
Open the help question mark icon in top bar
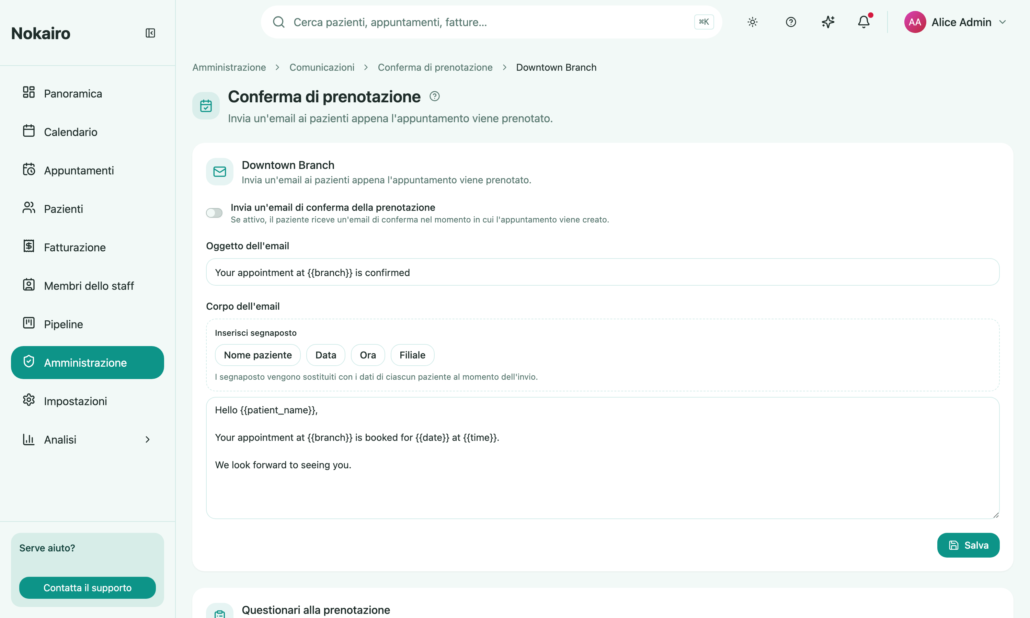pyautogui.click(x=791, y=22)
